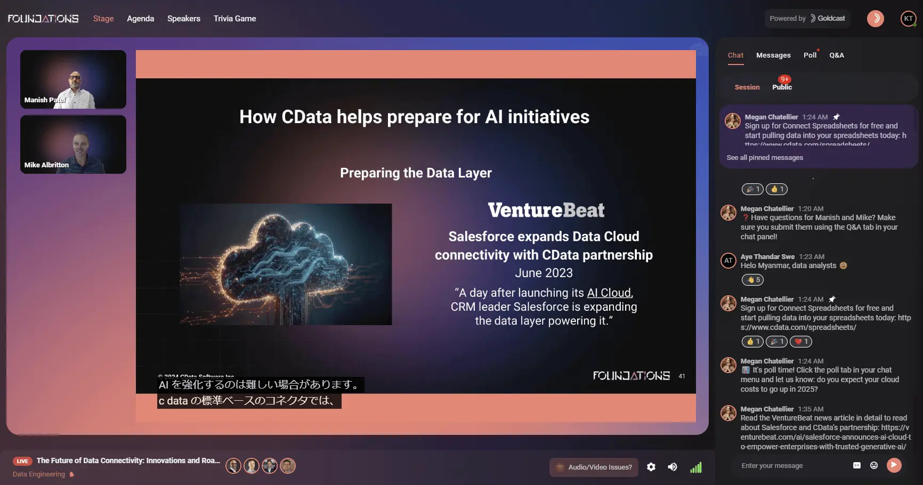Click the icon beside Data Engineering label

(x=72, y=474)
